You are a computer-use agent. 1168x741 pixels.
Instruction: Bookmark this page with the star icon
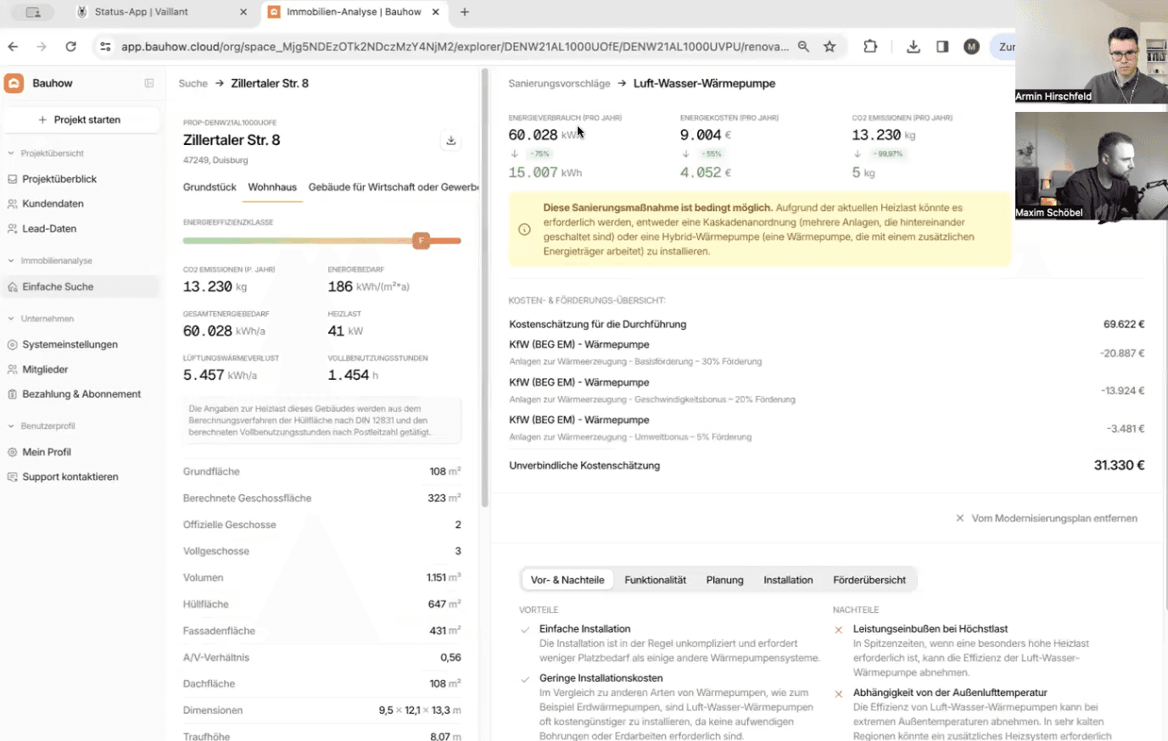coord(830,47)
